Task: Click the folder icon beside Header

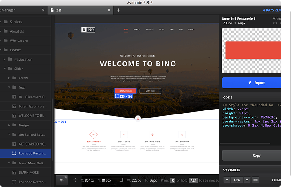Action: [6, 50]
